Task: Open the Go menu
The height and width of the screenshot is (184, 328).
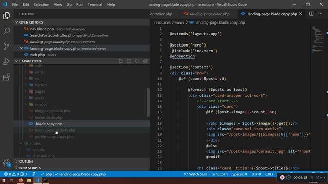Action: [x=69, y=4]
